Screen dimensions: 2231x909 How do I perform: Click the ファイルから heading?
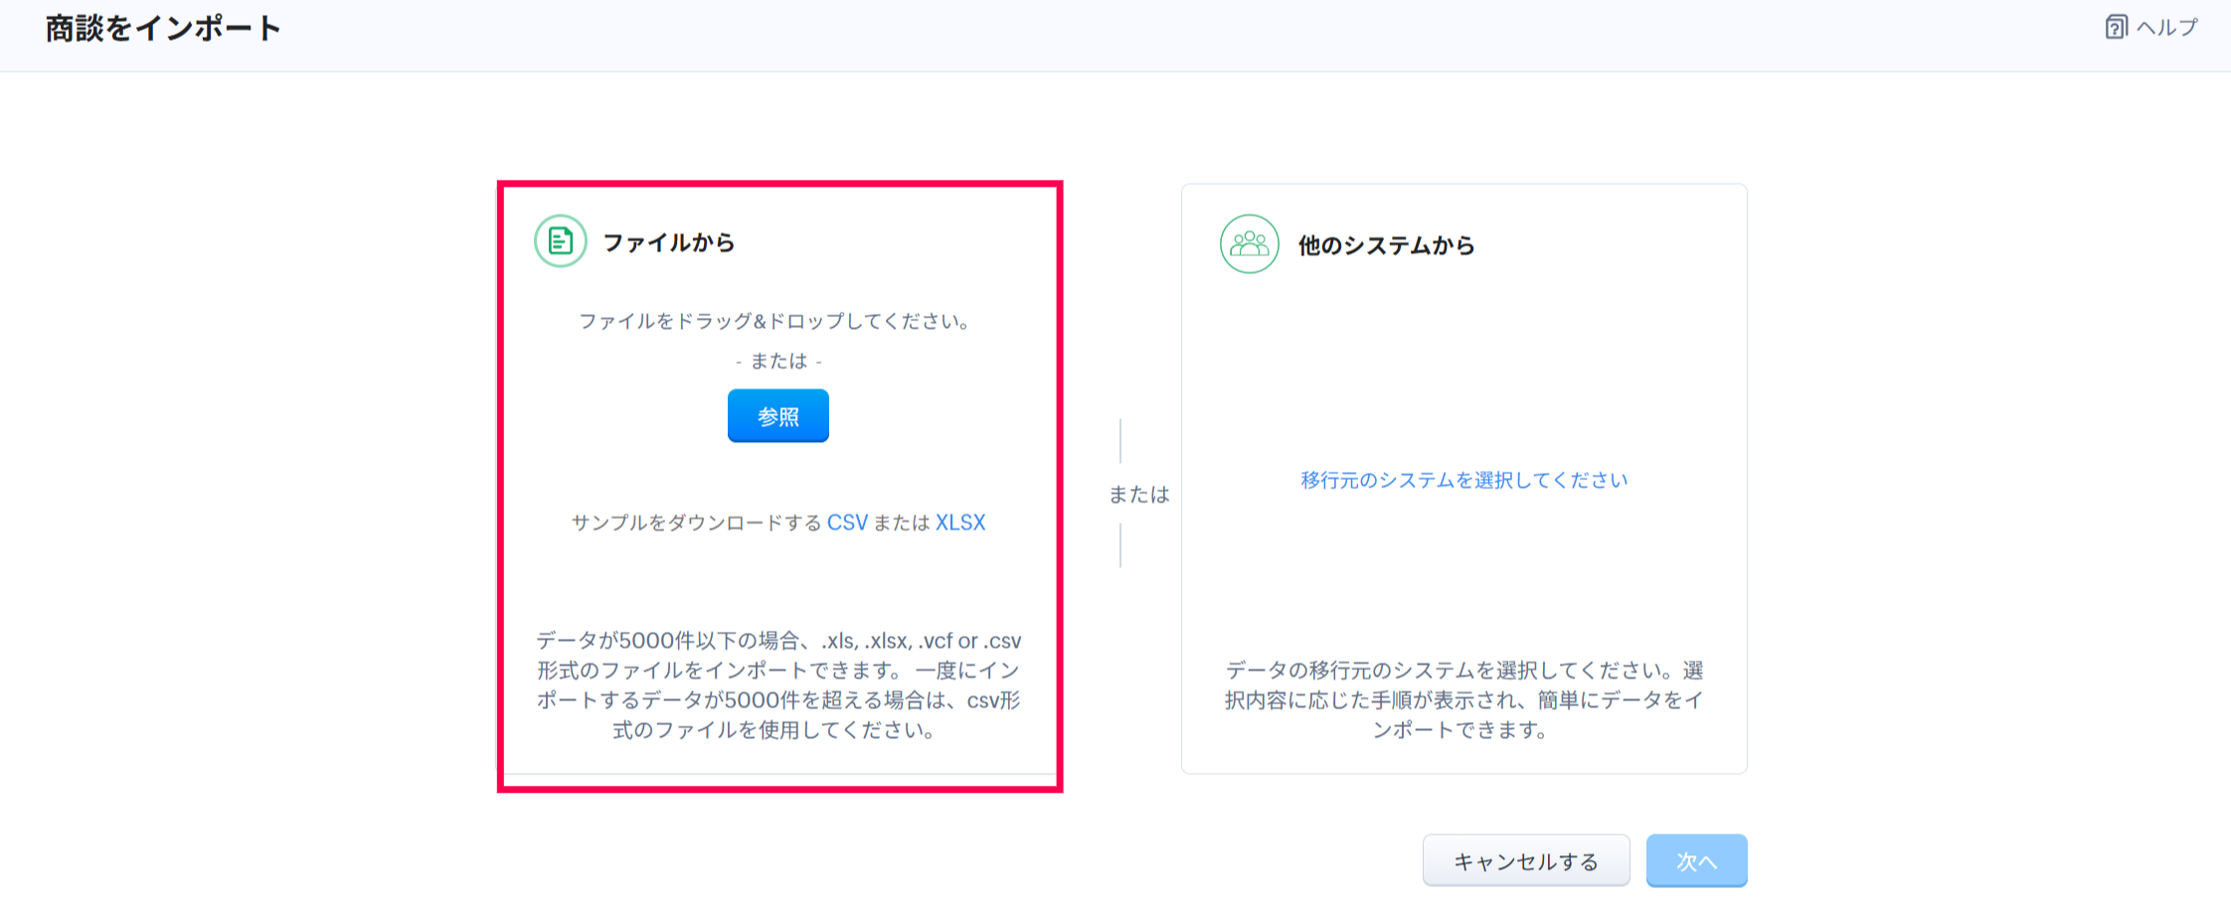pos(668,242)
